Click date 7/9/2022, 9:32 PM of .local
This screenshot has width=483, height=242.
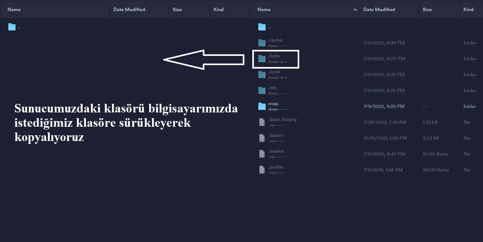[384, 75]
